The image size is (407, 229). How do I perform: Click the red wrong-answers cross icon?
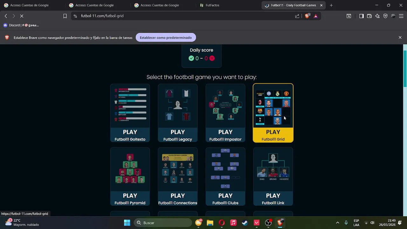pos(212,58)
